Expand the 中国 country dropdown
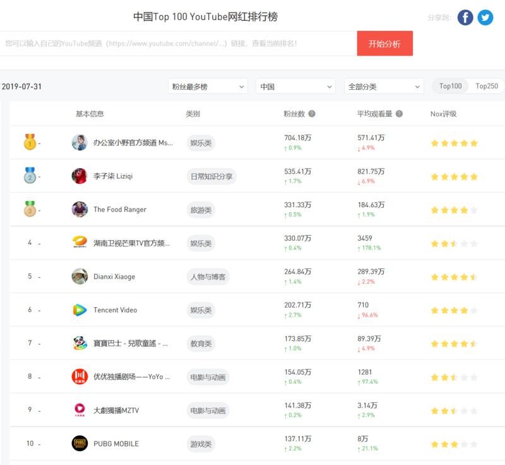505x465 pixels. click(x=295, y=87)
